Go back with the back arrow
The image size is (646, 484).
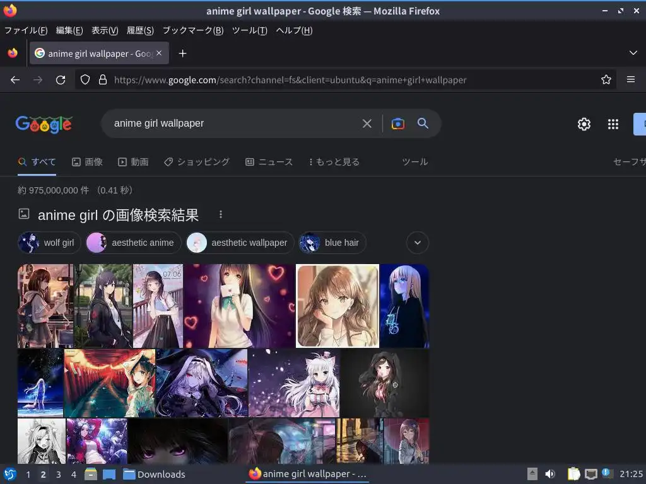[15, 80]
